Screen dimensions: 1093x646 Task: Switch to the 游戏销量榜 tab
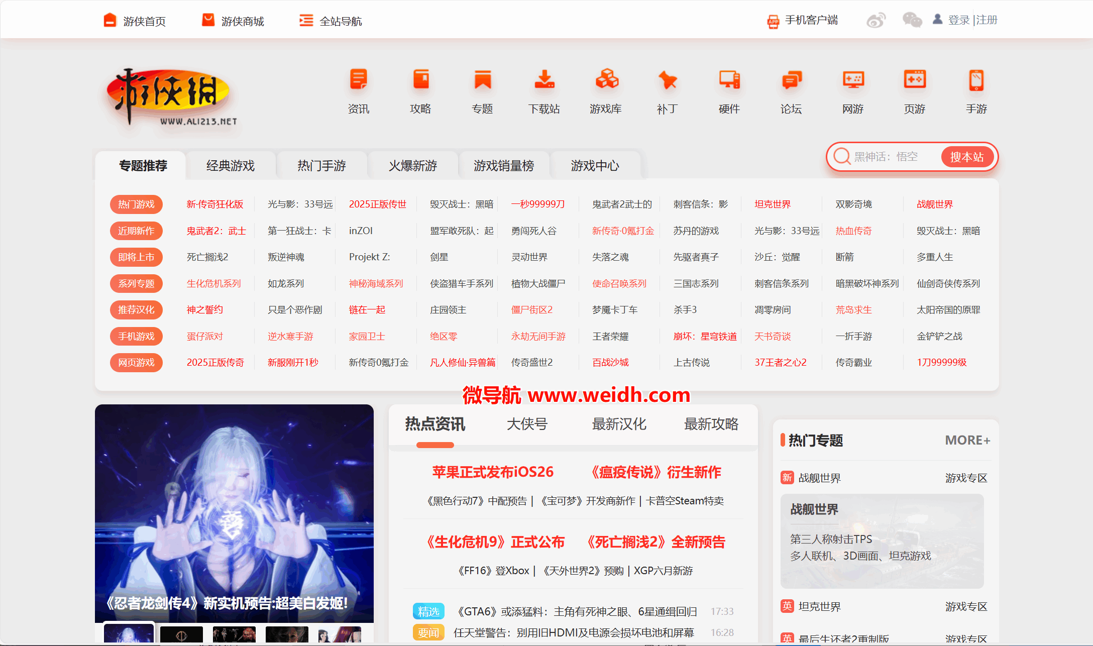[504, 166]
